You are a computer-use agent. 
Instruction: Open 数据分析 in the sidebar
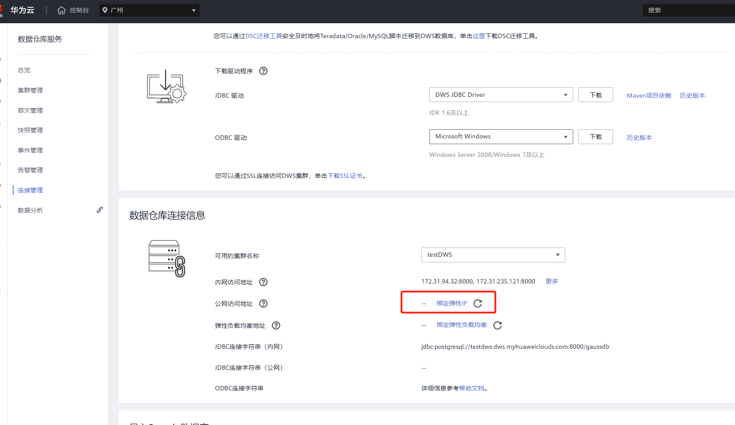tap(30, 210)
